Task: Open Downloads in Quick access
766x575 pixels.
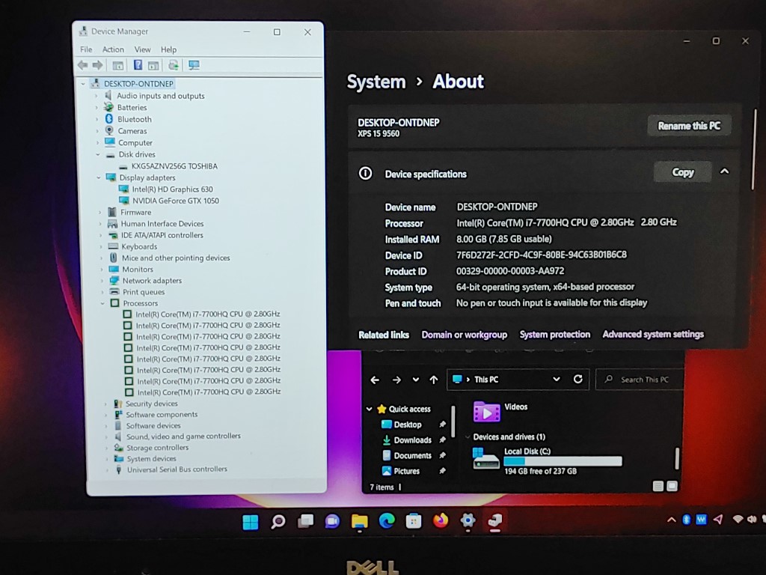Action: [x=412, y=440]
